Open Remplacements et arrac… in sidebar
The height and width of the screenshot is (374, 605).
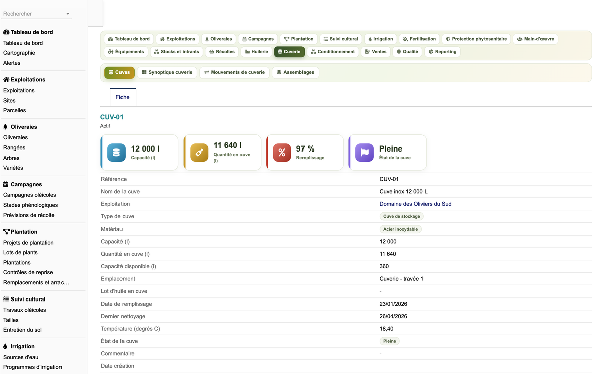[x=36, y=282]
